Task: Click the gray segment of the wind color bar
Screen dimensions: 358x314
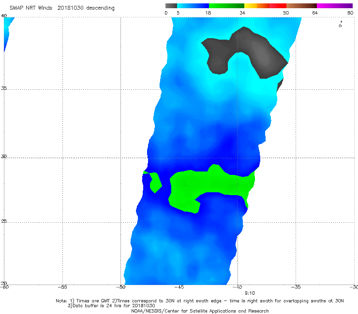Action: pos(171,6)
